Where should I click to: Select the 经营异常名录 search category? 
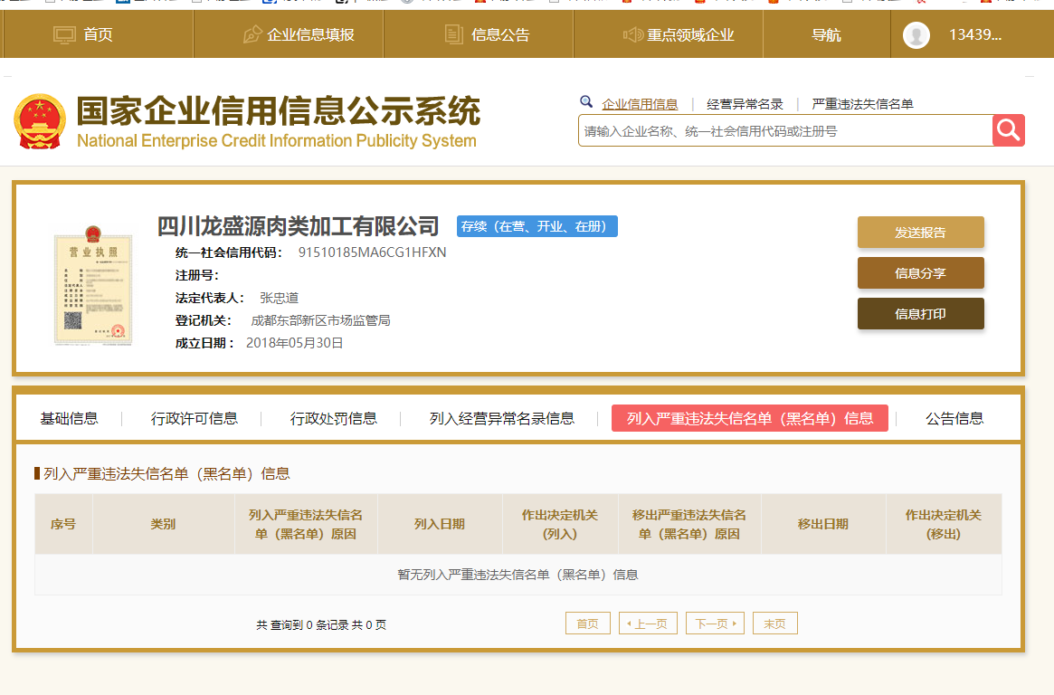(745, 104)
